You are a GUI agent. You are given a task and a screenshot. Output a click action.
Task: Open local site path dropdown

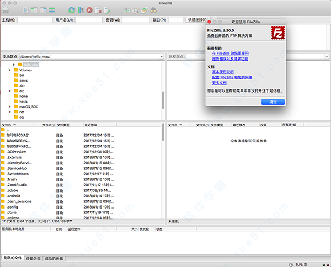162,57
